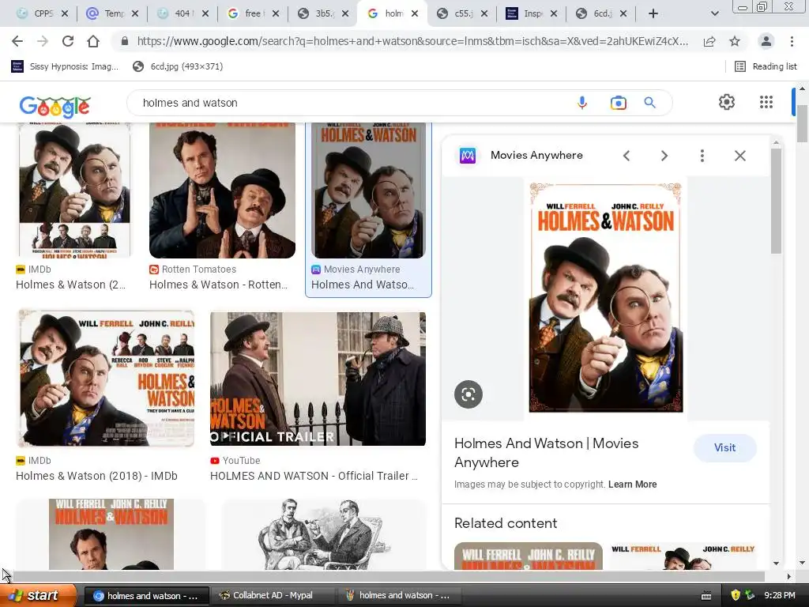809x607 pixels.
Task: Open the IMDb Holmes & Watson (2... result thumbnail
Action: 74,190
